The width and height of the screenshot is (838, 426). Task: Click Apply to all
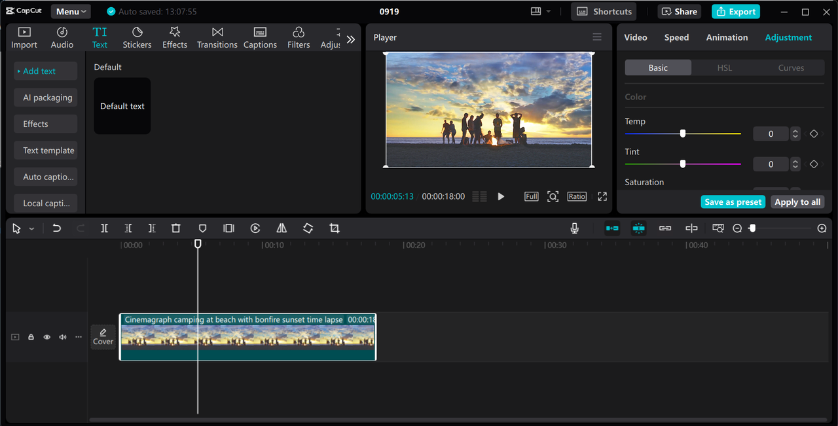coord(797,202)
